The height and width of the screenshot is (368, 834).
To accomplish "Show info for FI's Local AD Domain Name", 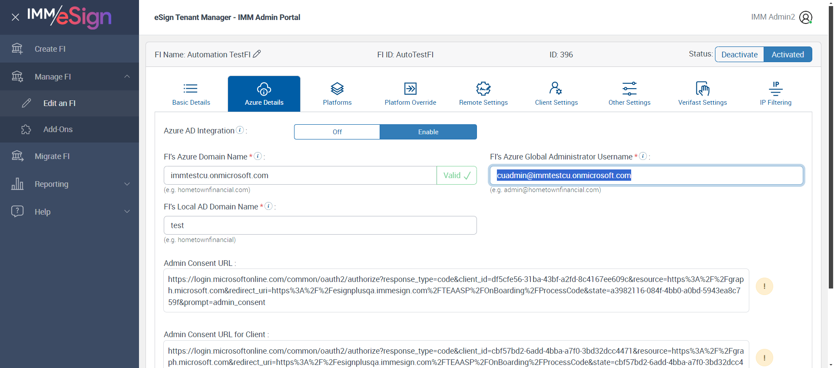I will [x=269, y=206].
